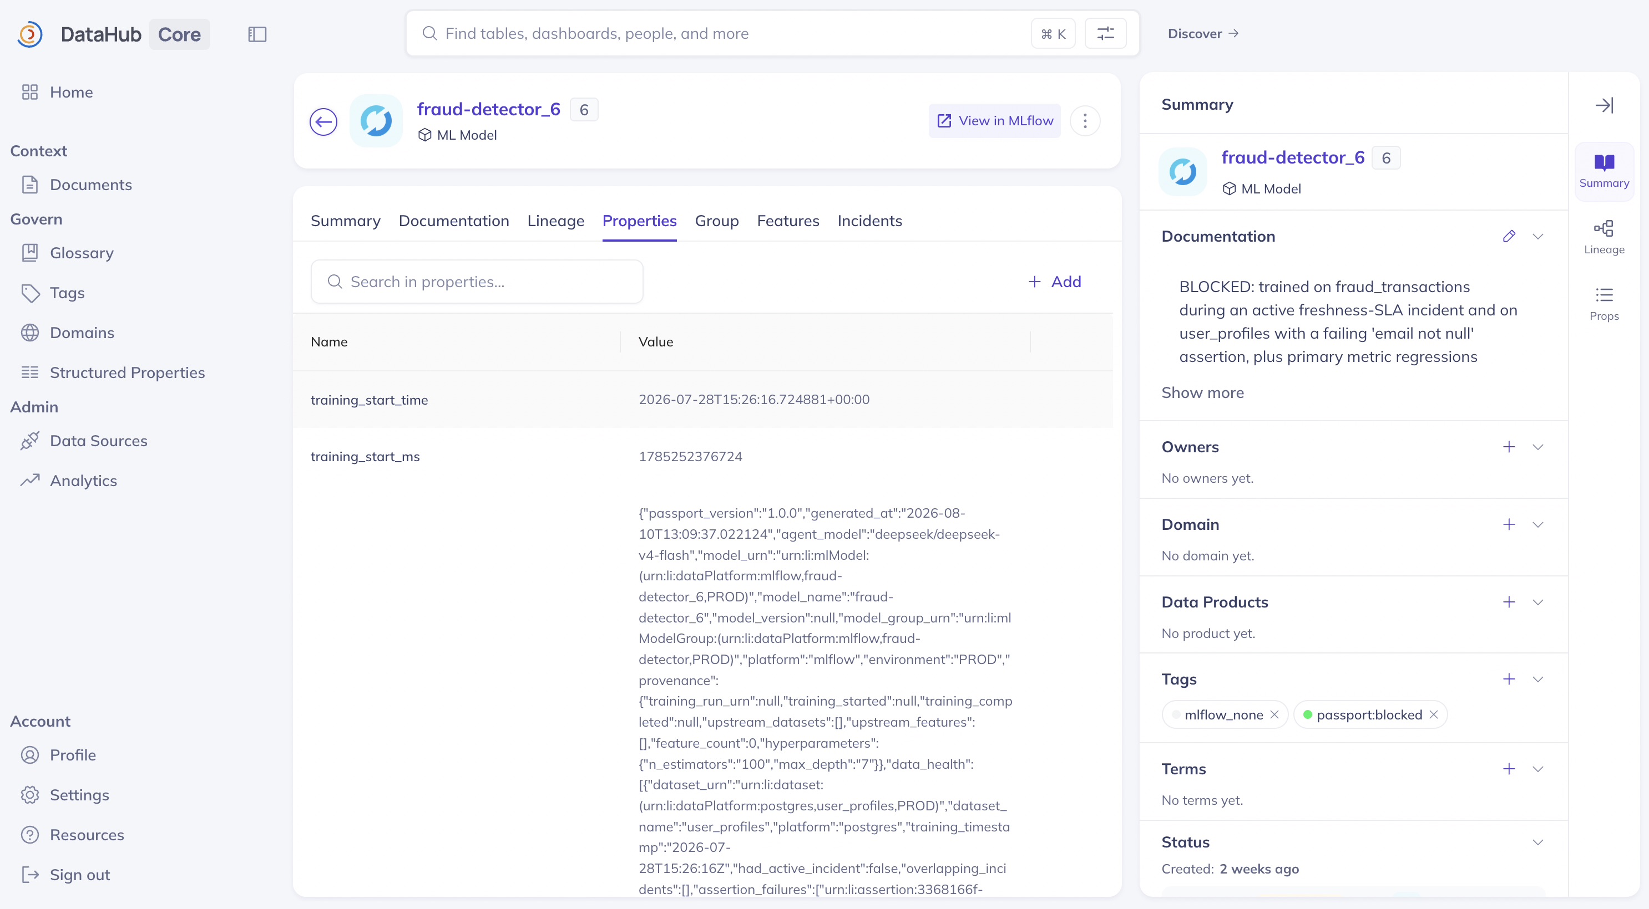
Task: Switch to the Lineage tab
Action: tap(555, 221)
